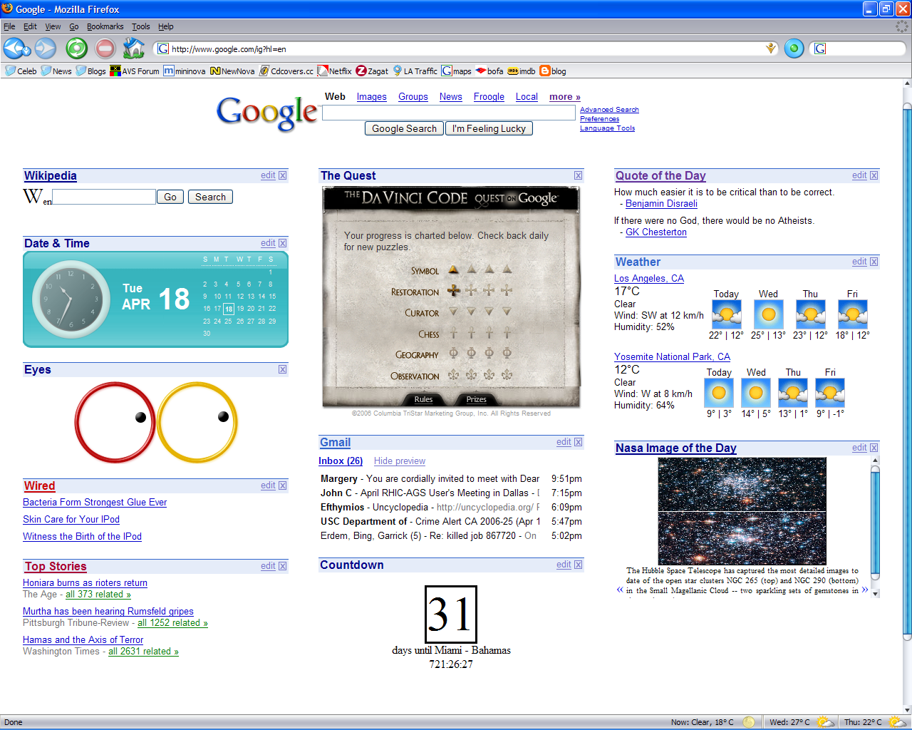Open Cdcovers.cc bookmark

pyautogui.click(x=286, y=71)
